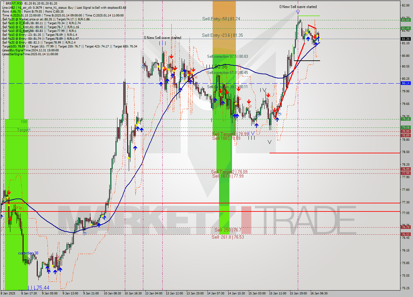Click red 76.70 tag on price axis
Viewport: 413px width, 297px height.
coord(406,227)
